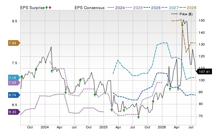
Task: Click the green surprise arrow at the price peak near 150
Action: (182, 25)
